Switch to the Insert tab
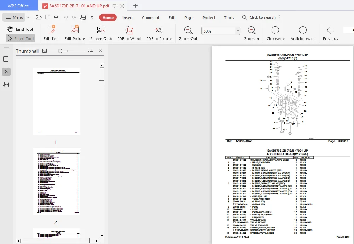354x244 pixels. [x=127, y=18]
